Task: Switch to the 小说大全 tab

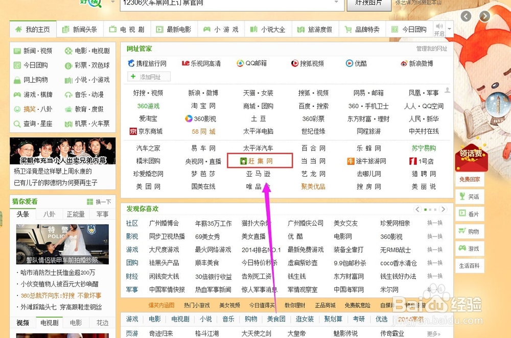Action: pyautogui.click(x=268, y=29)
